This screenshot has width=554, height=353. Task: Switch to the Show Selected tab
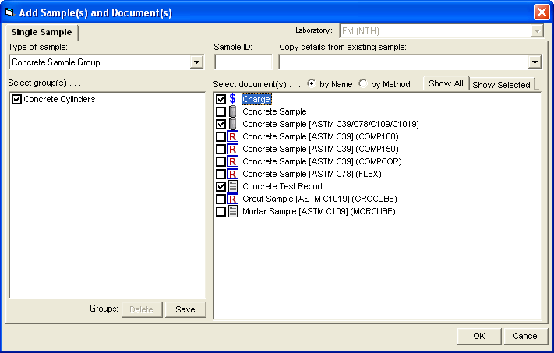pos(501,85)
